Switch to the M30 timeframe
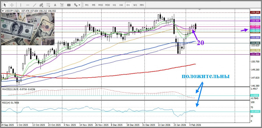262x128 pixels. click(x=107, y=5)
